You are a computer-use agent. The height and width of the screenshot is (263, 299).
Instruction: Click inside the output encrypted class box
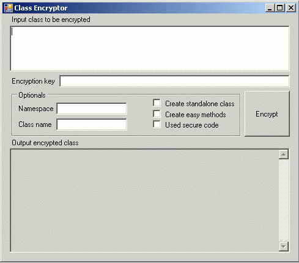144,201
